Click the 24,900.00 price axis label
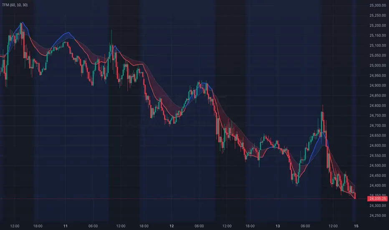 click(378, 85)
